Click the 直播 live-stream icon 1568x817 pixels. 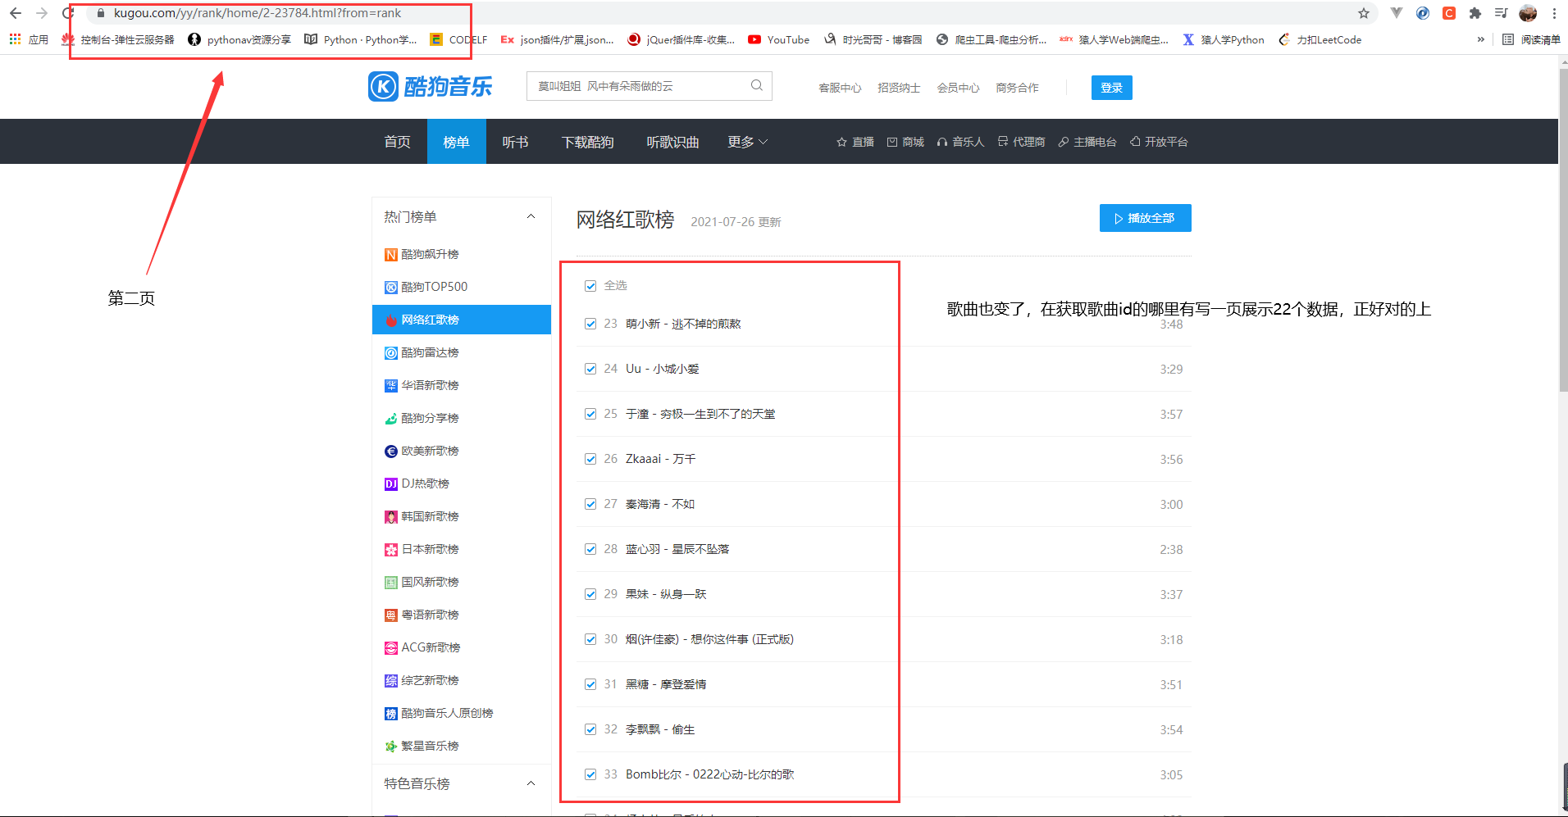click(841, 141)
